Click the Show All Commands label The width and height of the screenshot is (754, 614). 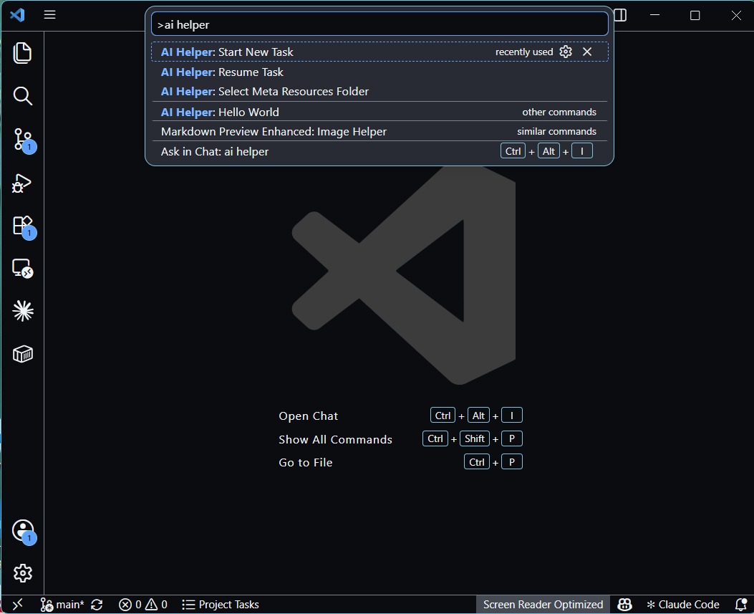pyautogui.click(x=335, y=439)
